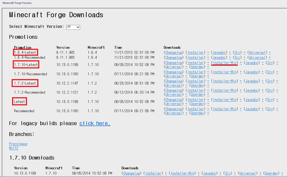
Task: Download Userdev for 1.7.2-Recommended
Action: click(197, 95)
